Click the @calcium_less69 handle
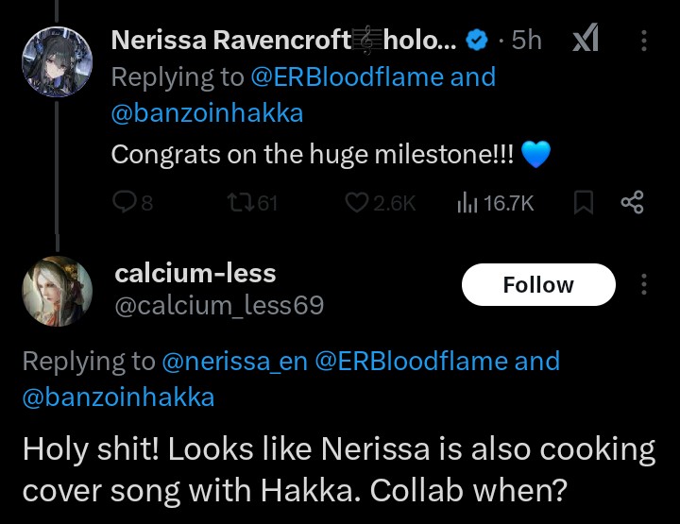 click(x=219, y=306)
